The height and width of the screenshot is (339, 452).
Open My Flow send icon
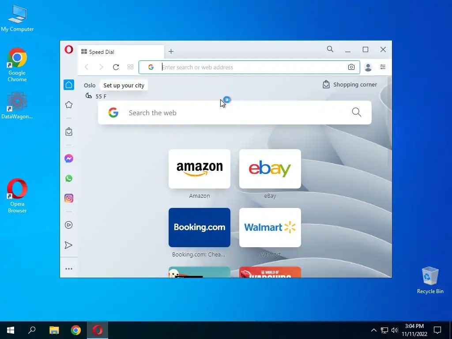(68, 245)
